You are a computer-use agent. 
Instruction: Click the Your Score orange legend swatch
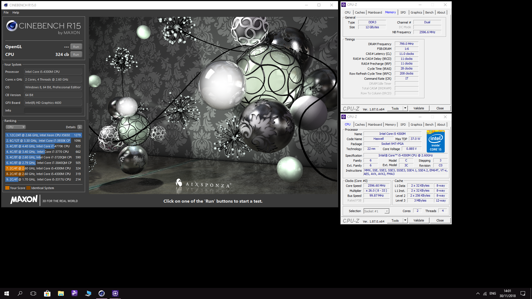[7, 188]
